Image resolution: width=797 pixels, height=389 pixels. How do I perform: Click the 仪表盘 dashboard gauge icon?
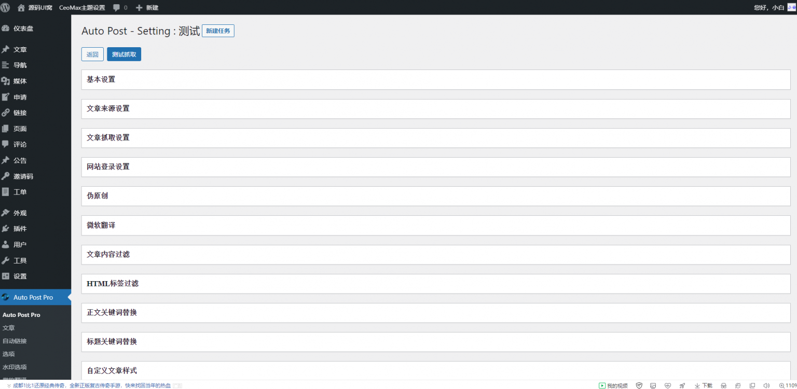pyautogui.click(x=6, y=29)
